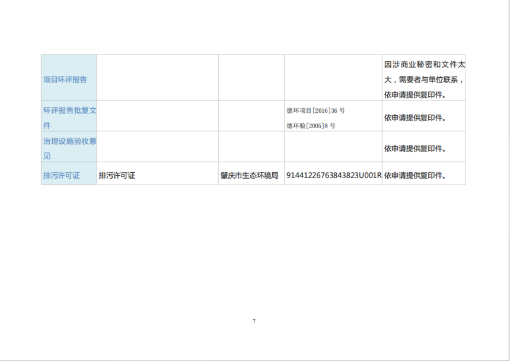The height and width of the screenshot is (361, 510).
Task: Click empty third-column cell in 环评报告批复文件 row
Action: 251,118
